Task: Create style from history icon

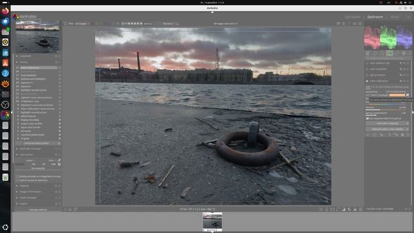Action: click(x=59, y=143)
